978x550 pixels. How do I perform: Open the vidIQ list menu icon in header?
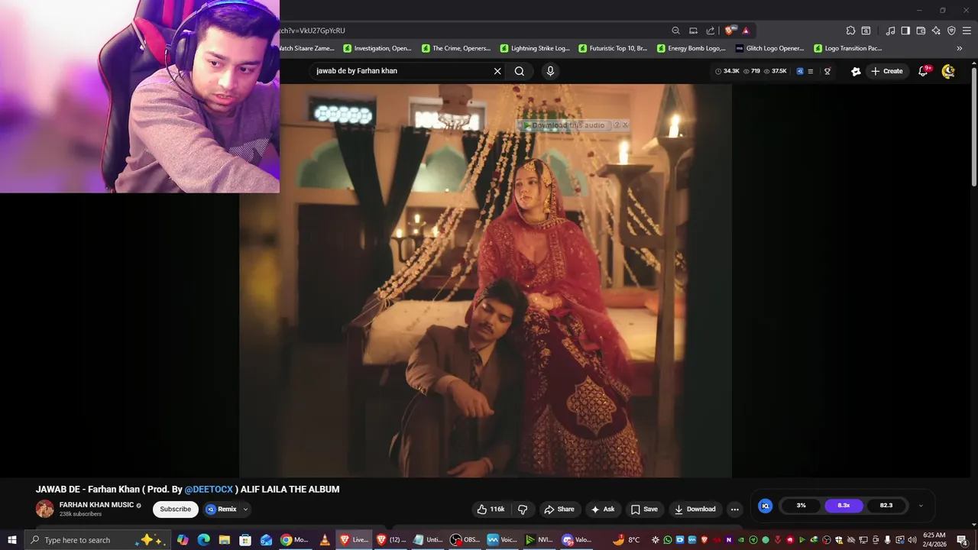pyautogui.click(x=810, y=71)
